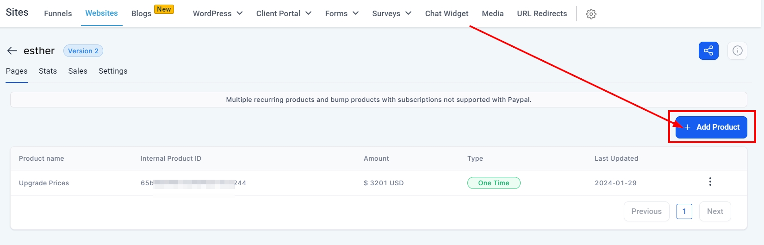Open the info circle icon
Image resolution: width=764 pixels, height=245 pixels.
click(x=737, y=50)
